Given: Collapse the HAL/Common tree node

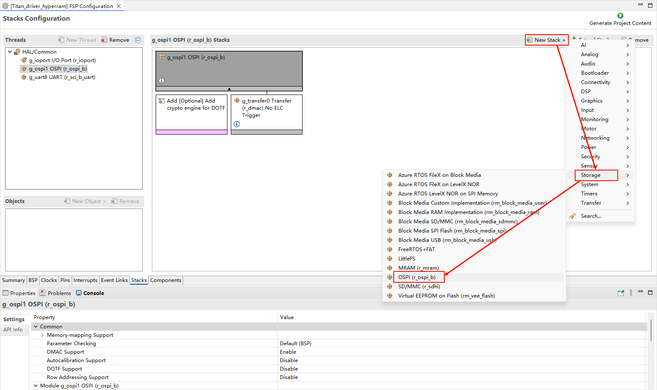Looking at the screenshot, I should point(10,52).
